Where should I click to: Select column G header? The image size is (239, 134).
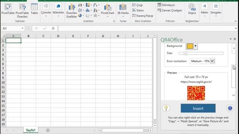pos(103,36)
